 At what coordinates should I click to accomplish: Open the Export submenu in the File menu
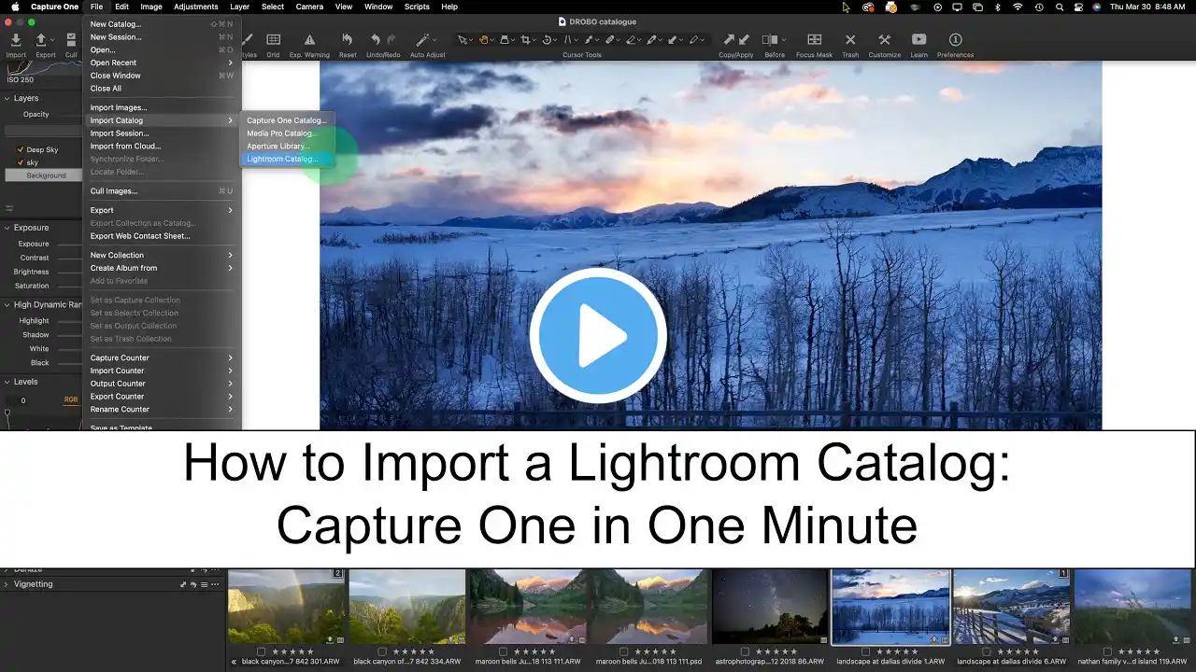[x=163, y=210]
